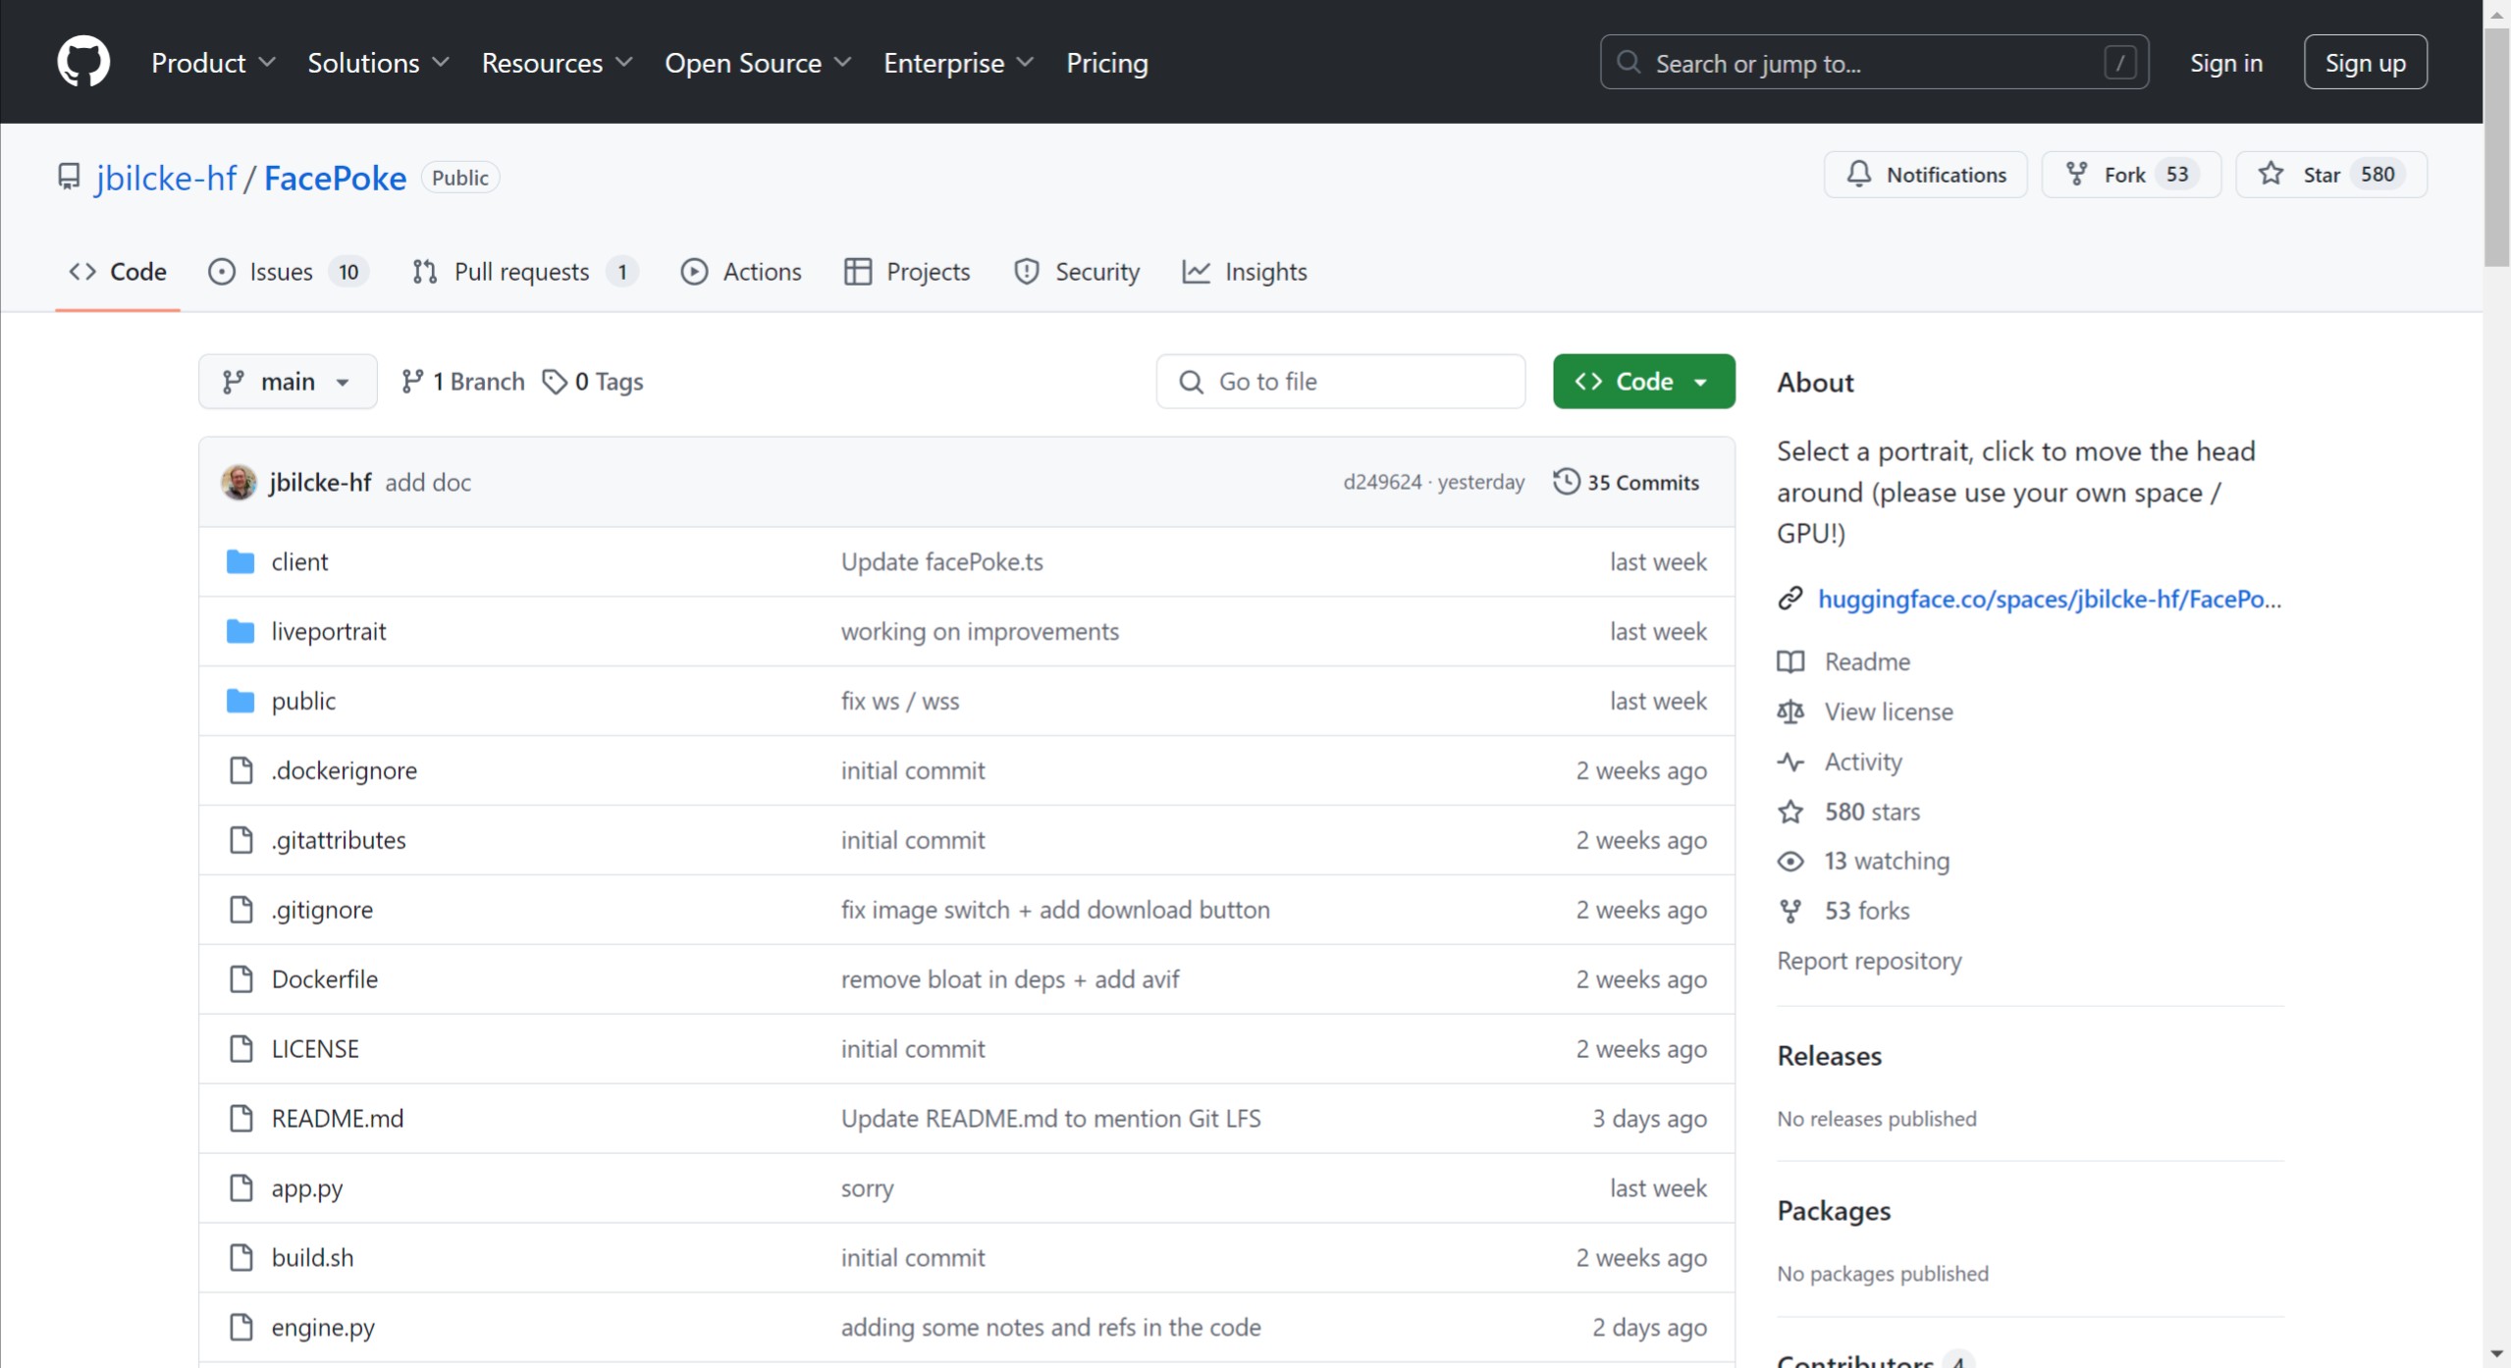Open the 13 watching eye link
Screen dimensions: 2511x1368
pyautogui.click(x=1886, y=861)
